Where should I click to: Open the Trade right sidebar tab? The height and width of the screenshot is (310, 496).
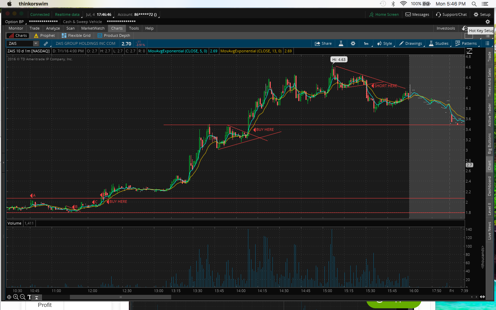[489, 56]
